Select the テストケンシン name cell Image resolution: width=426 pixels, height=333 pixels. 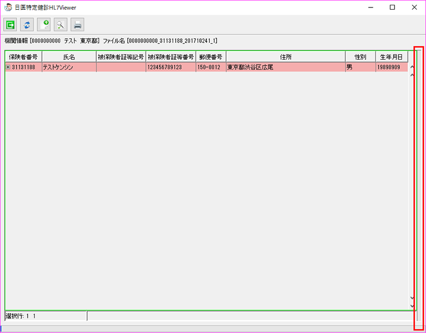[69, 68]
